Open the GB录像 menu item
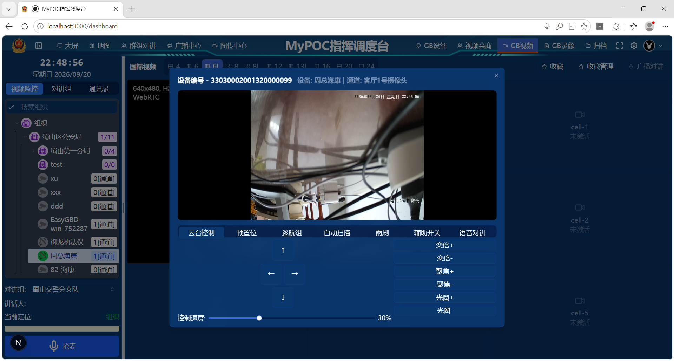Screen dimensions: 674x361 tap(559, 46)
